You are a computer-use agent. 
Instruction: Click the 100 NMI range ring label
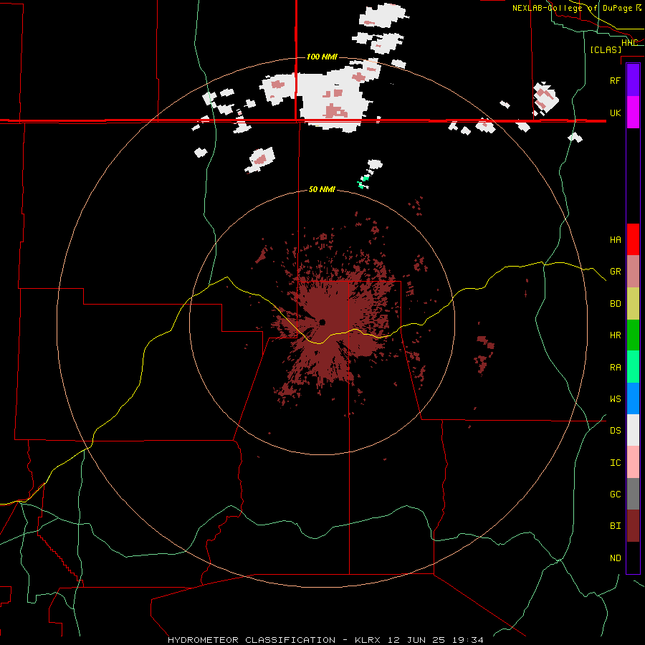[x=322, y=57]
